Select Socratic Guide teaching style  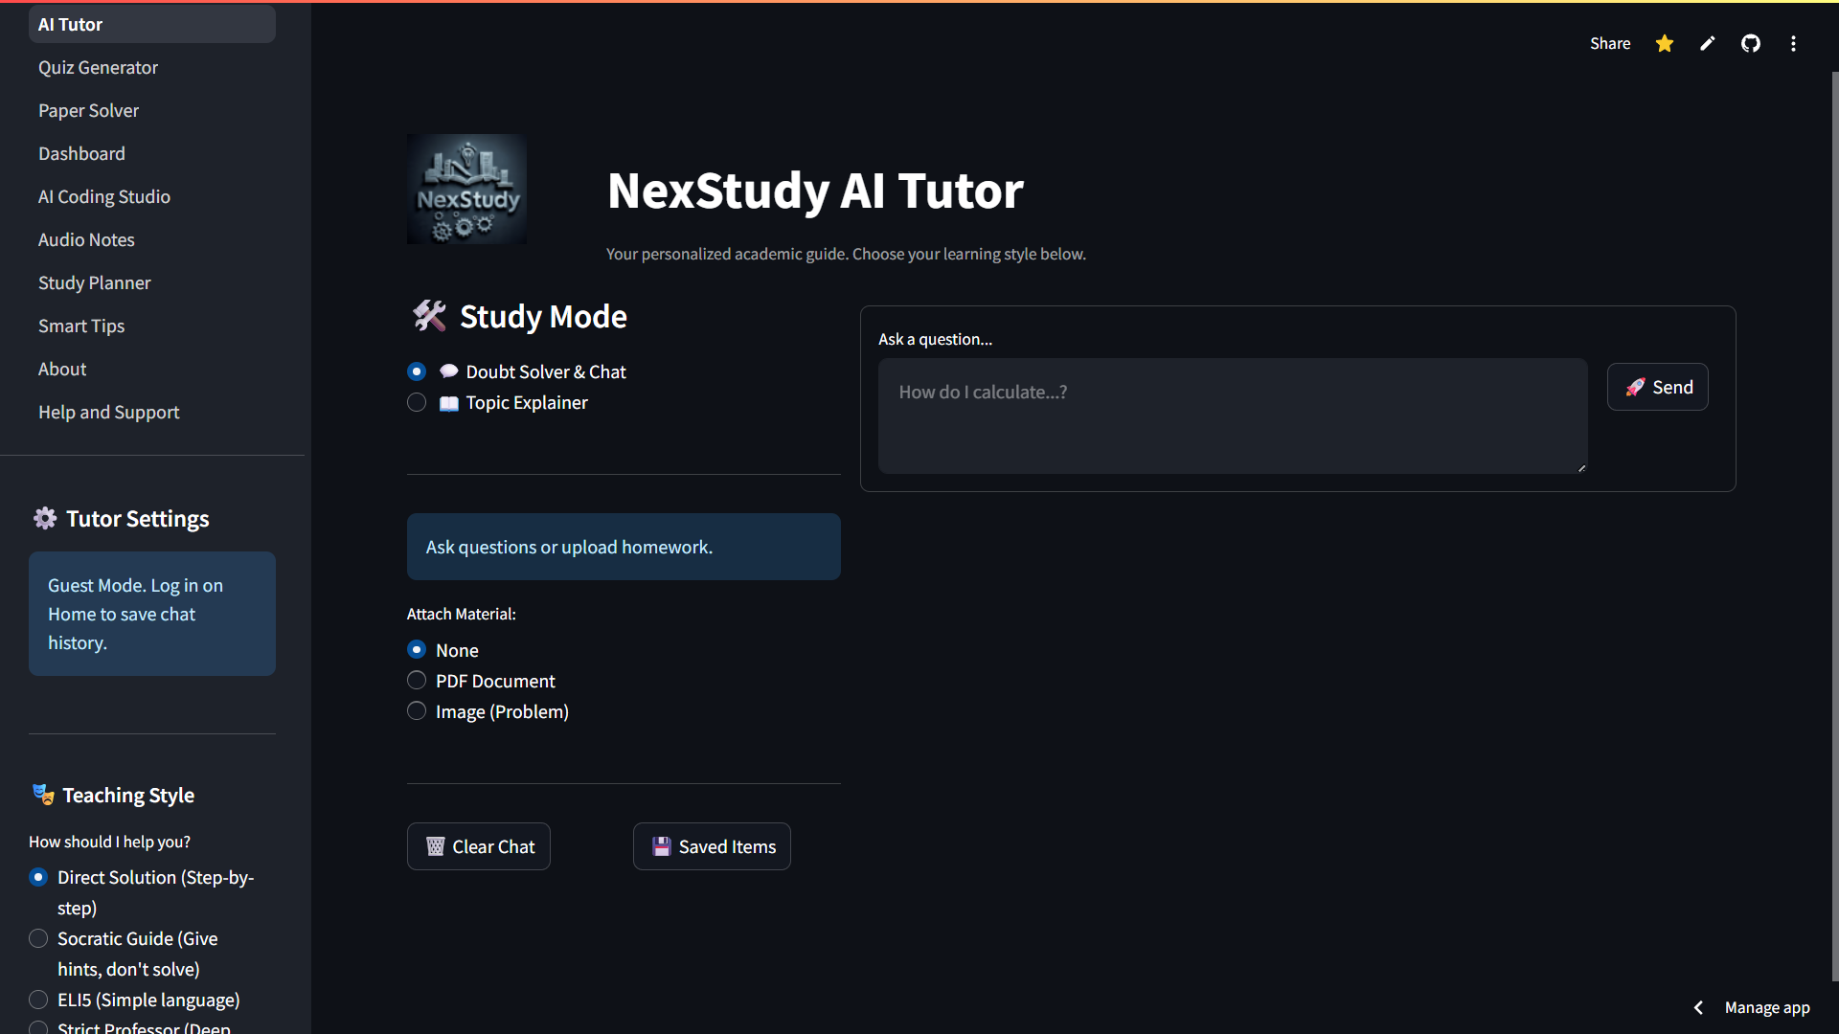click(x=38, y=938)
